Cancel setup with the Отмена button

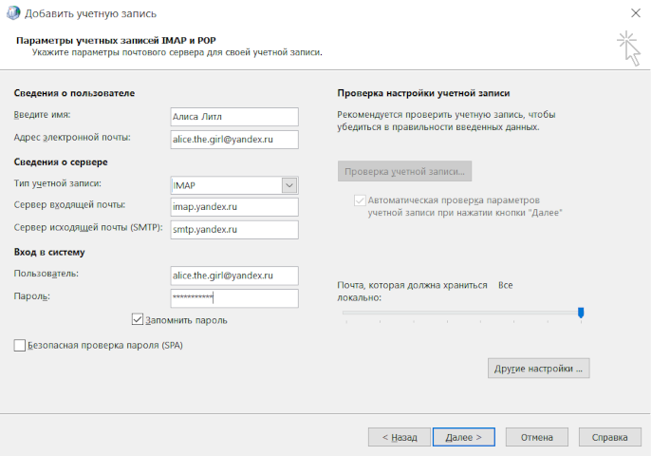tap(536, 437)
